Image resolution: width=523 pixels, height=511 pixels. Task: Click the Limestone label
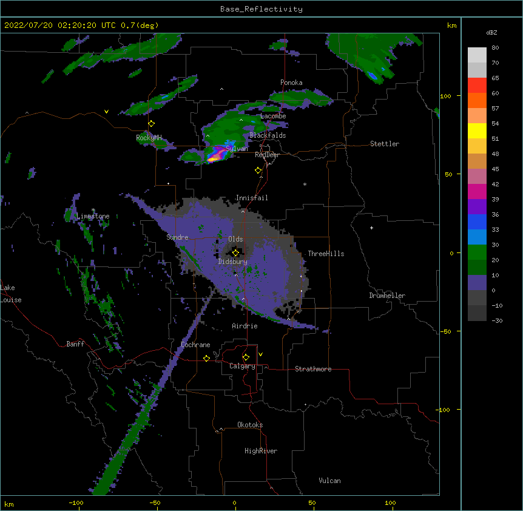pos(93,216)
